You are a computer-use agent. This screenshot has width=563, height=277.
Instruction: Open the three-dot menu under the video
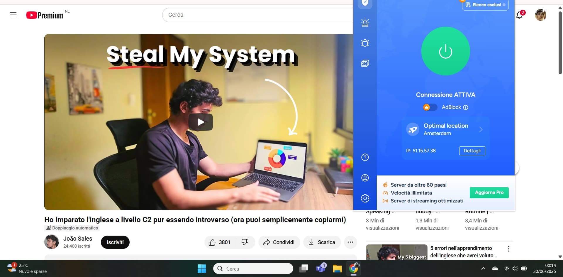350,242
